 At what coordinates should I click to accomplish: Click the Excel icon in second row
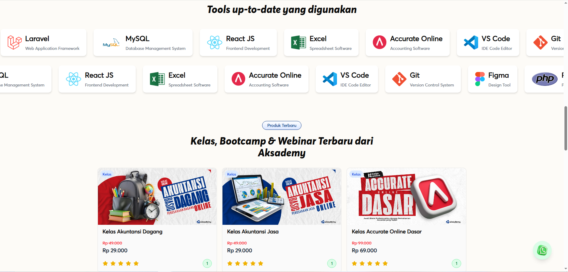tap(157, 79)
